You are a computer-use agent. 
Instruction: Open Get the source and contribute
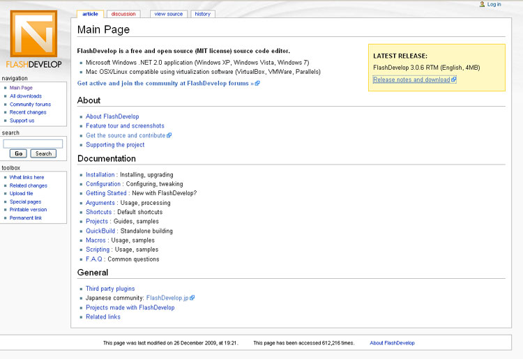126,135
